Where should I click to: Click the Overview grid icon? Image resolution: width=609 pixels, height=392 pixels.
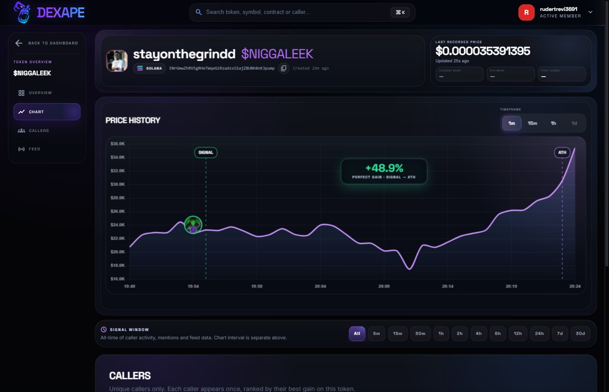(x=21, y=93)
